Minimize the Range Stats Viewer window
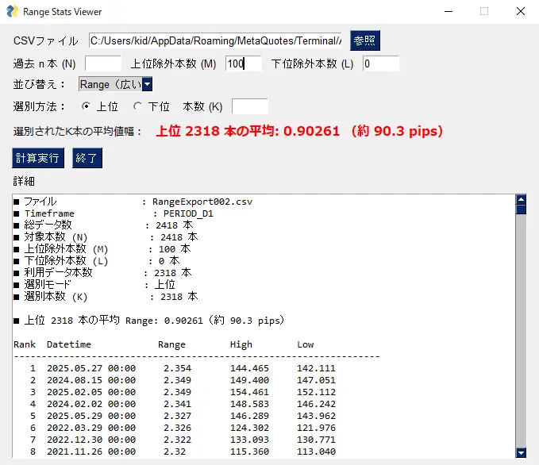The width and height of the screenshot is (539, 465). coord(449,11)
